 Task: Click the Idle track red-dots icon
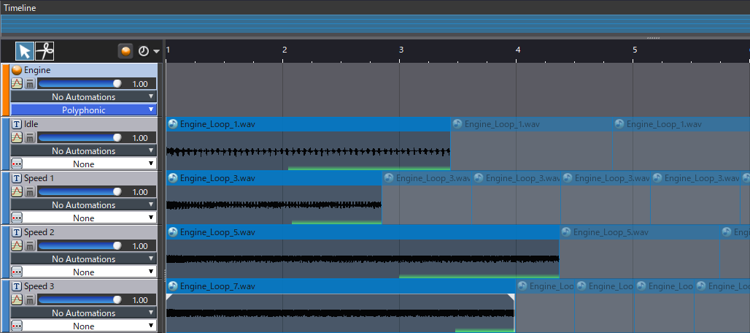17,164
